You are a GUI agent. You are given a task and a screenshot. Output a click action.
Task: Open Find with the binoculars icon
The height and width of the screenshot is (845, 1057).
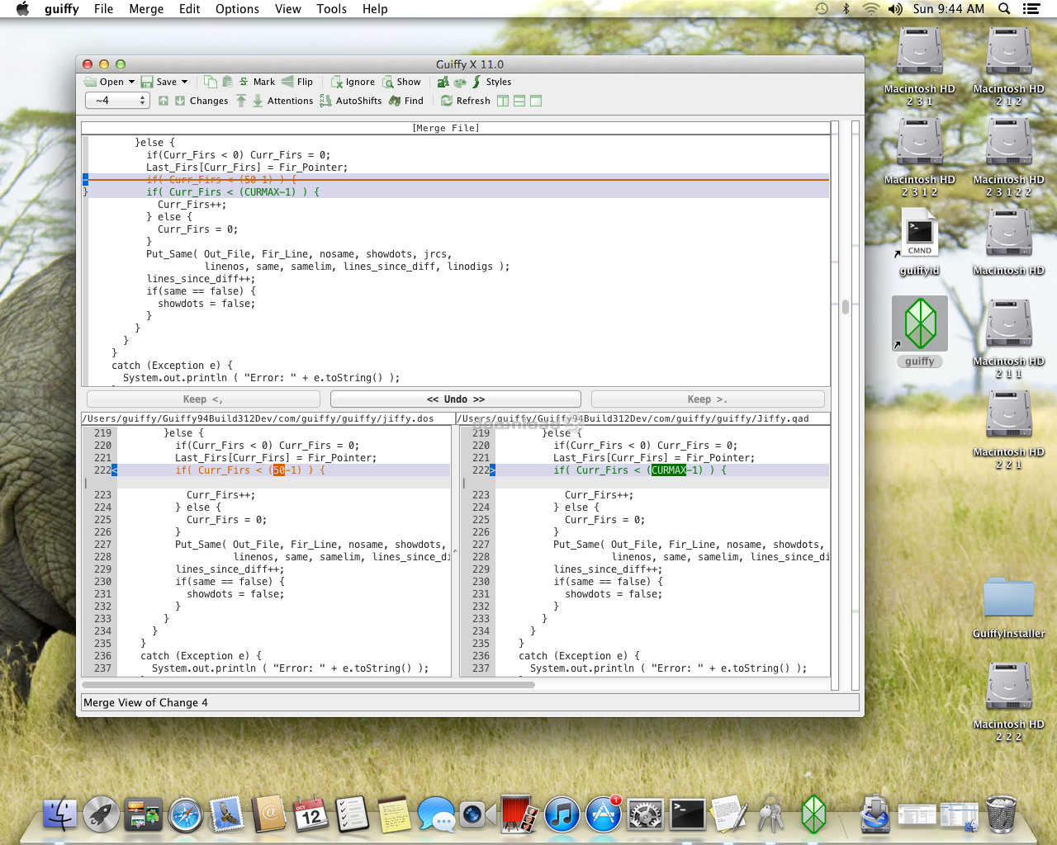coord(396,101)
